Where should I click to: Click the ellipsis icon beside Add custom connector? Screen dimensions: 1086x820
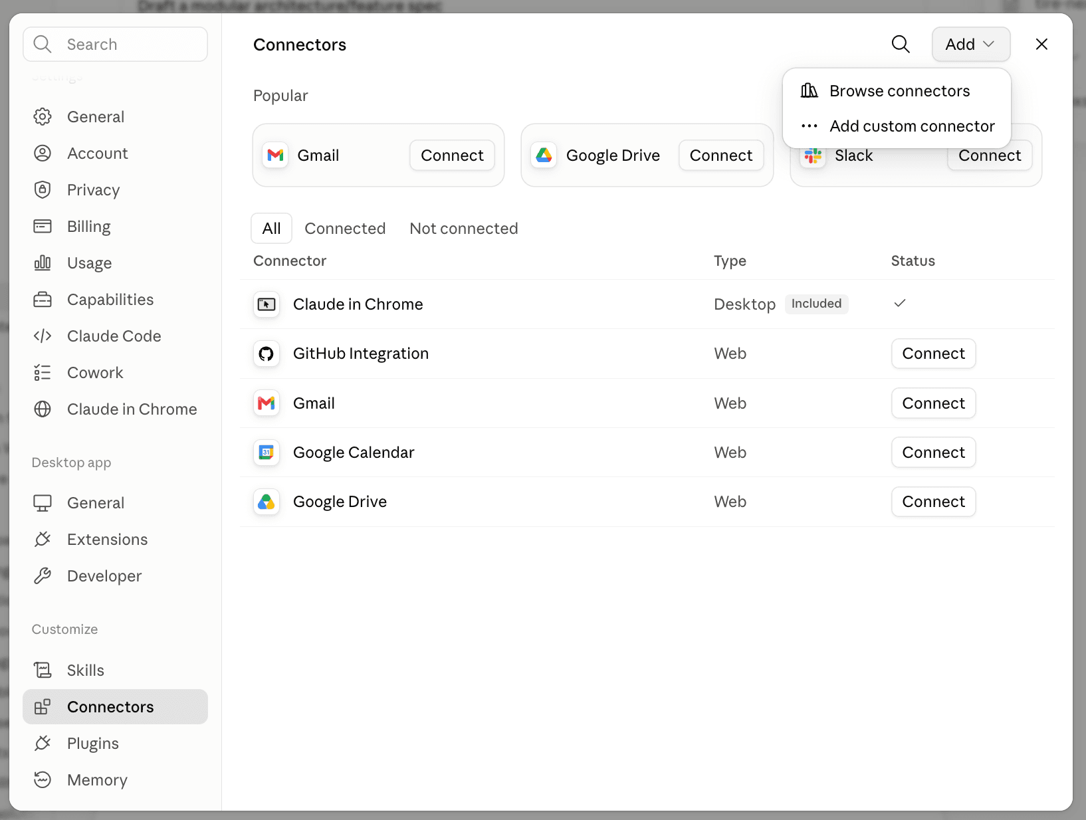tap(810, 126)
